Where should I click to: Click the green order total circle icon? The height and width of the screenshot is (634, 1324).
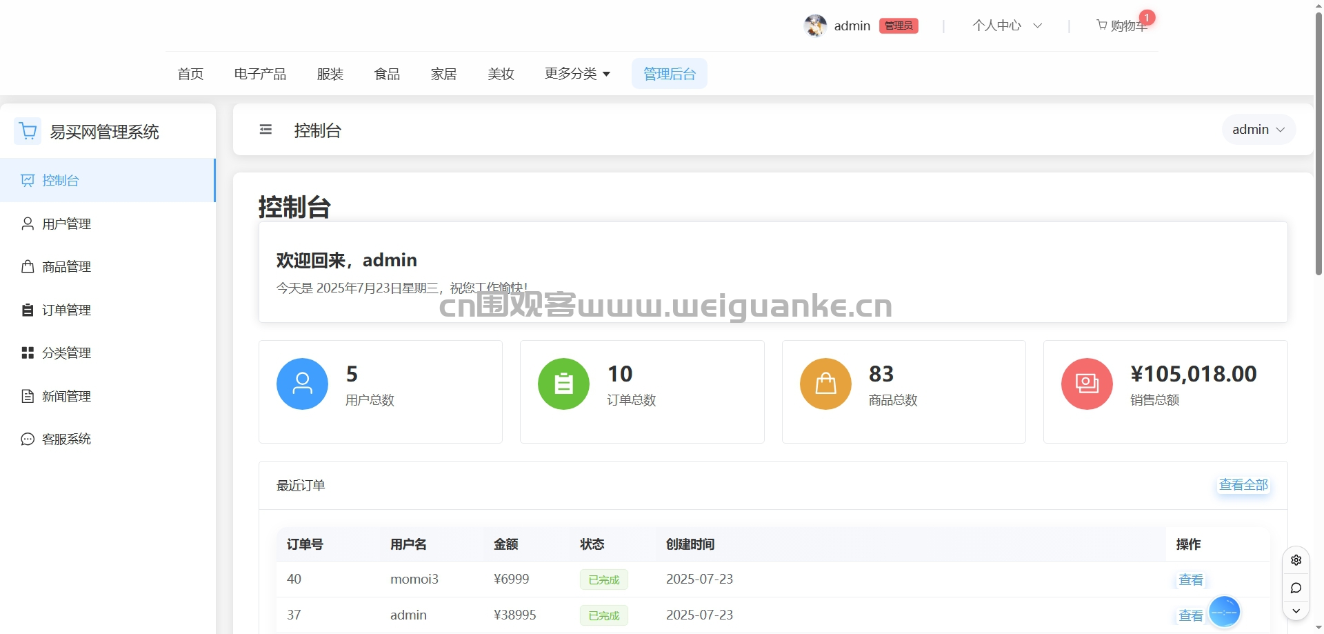click(x=563, y=384)
